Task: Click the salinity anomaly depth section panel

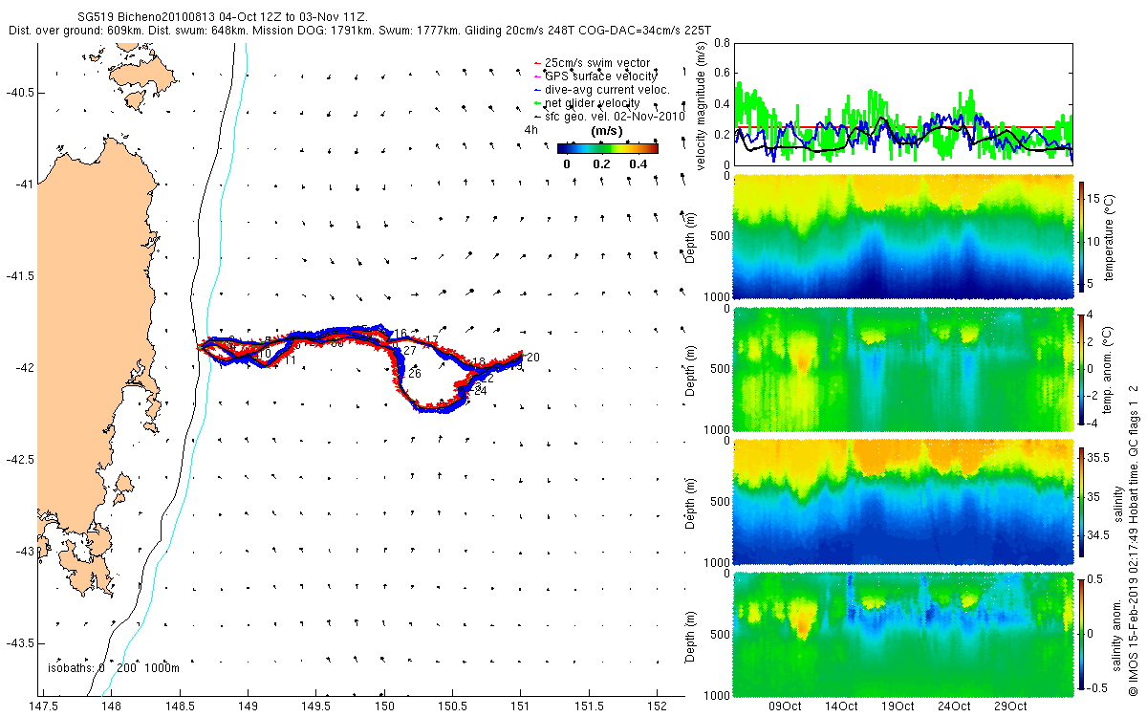Action: click(903, 633)
